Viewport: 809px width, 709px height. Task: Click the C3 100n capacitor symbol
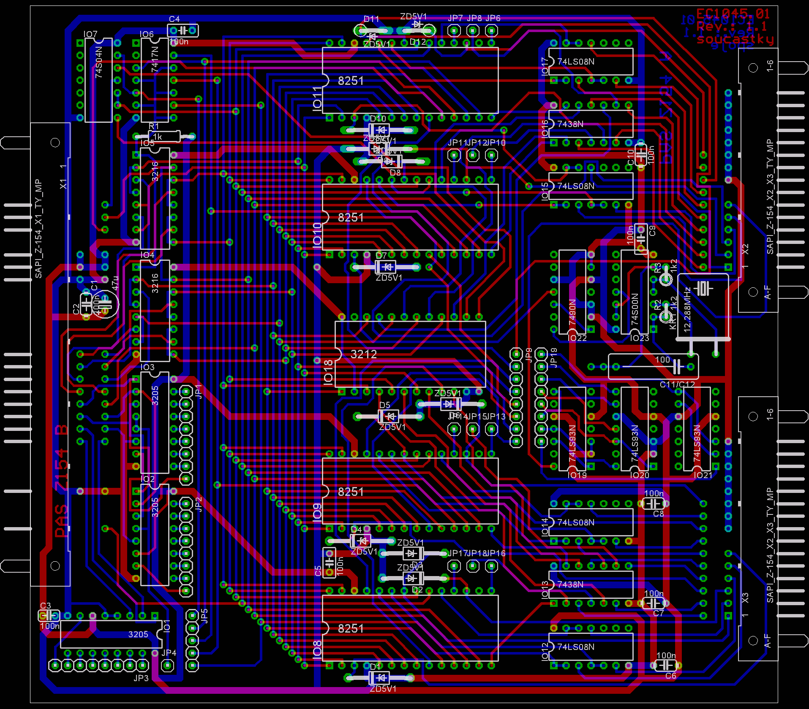[49, 616]
